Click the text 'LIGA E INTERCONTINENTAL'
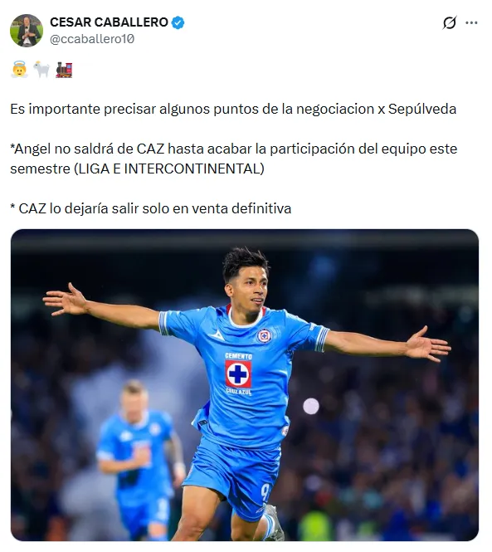This screenshot has height=552, width=492. pos(169,169)
